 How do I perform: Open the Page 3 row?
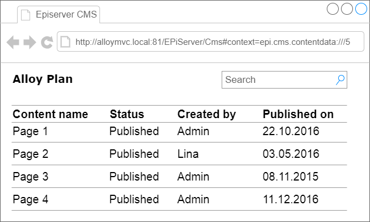(x=180, y=177)
